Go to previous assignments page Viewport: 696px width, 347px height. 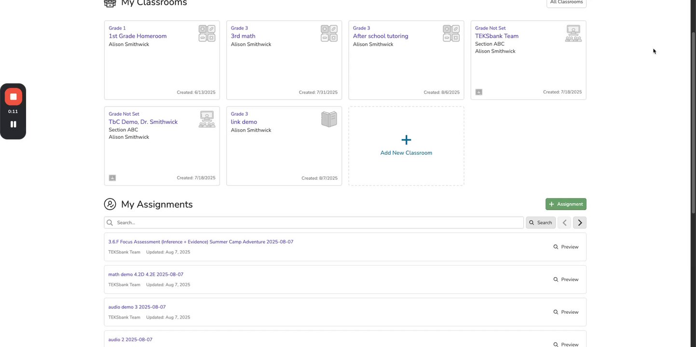coord(564,223)
